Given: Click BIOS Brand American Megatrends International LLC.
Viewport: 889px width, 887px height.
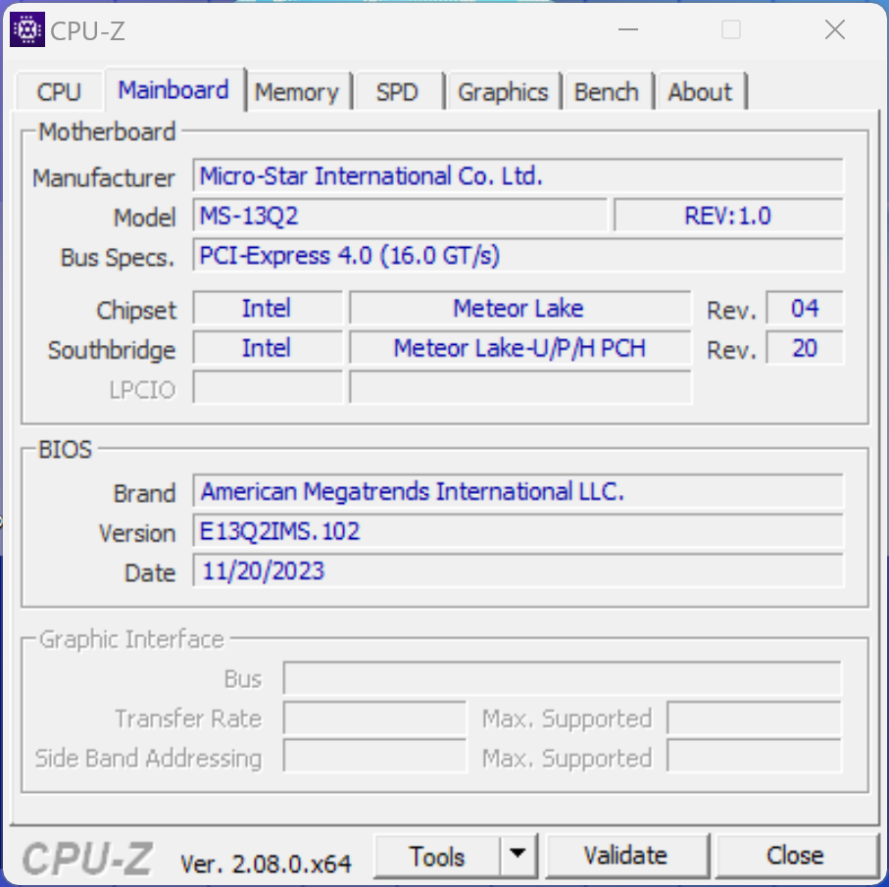Looking at the screenshot, I should click(518, 491).
